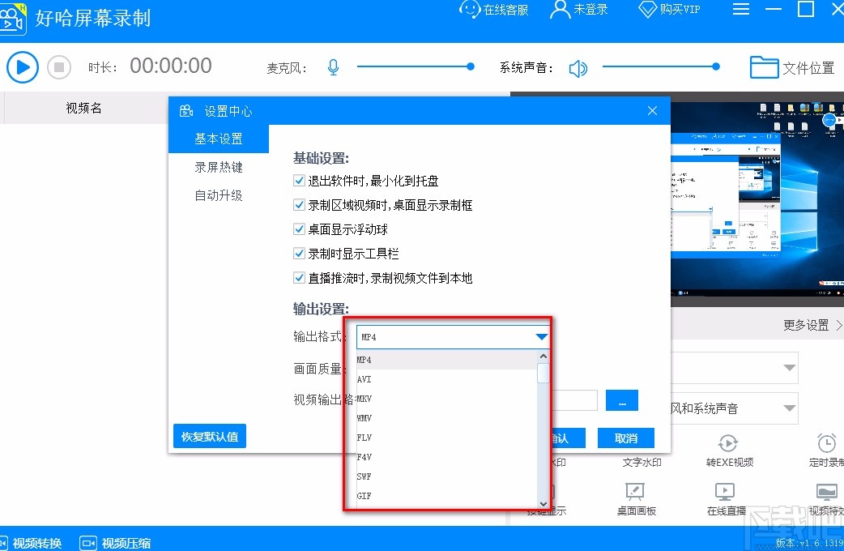844x551 pixels.
Task: Switch to the basic settings tab
Action: click(219, 139)
